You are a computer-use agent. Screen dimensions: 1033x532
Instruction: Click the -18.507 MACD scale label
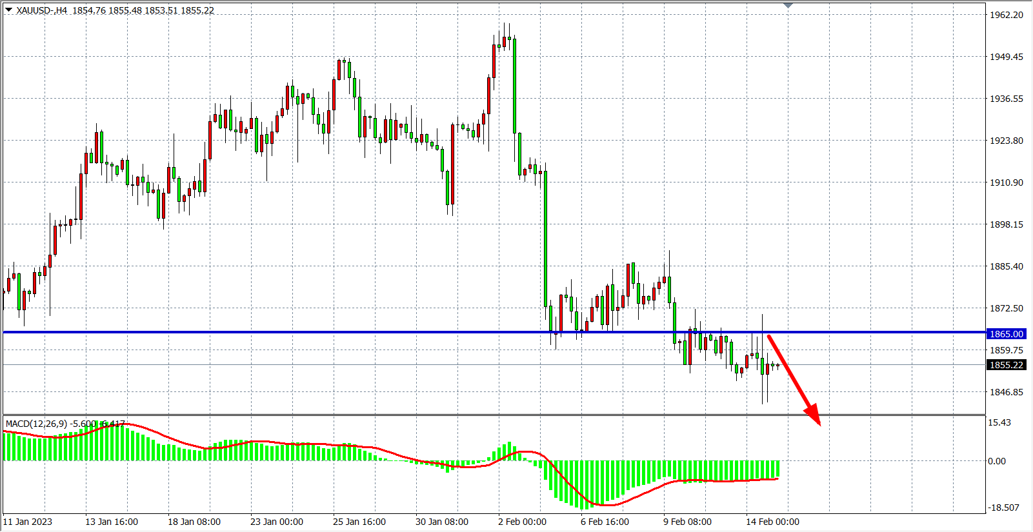pos(1003,507)
